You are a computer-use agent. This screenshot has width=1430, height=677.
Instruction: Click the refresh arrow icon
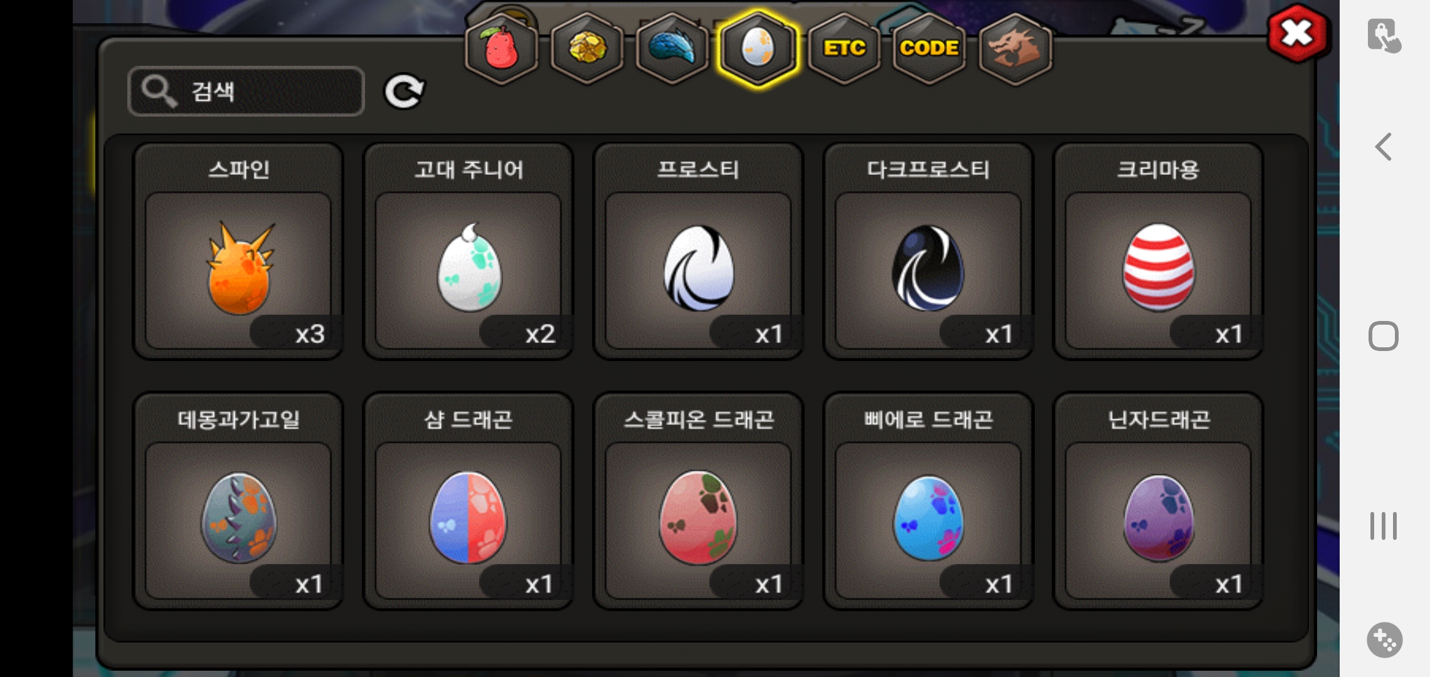point(404,92)
